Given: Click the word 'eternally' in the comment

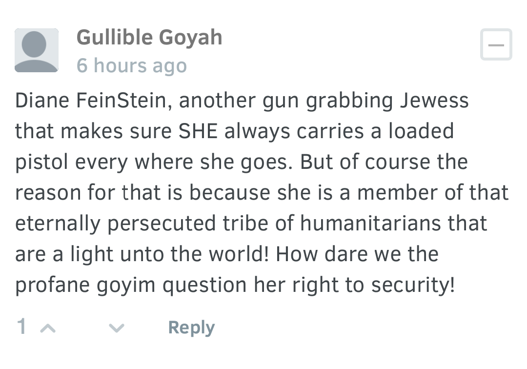Looking at the screenshot, I should pos(58,224).
